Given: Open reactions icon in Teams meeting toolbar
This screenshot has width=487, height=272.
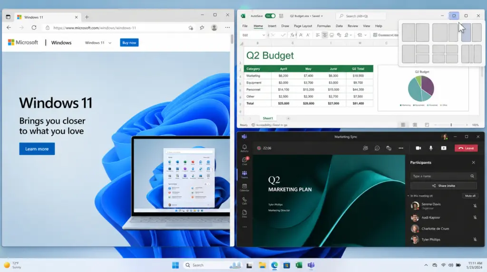Looking at the screenshot, I should pyautogui.click(x=389, y=148).
